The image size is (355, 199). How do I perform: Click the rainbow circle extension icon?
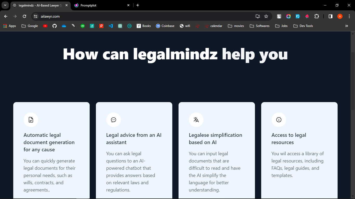[x=288, y=16]
